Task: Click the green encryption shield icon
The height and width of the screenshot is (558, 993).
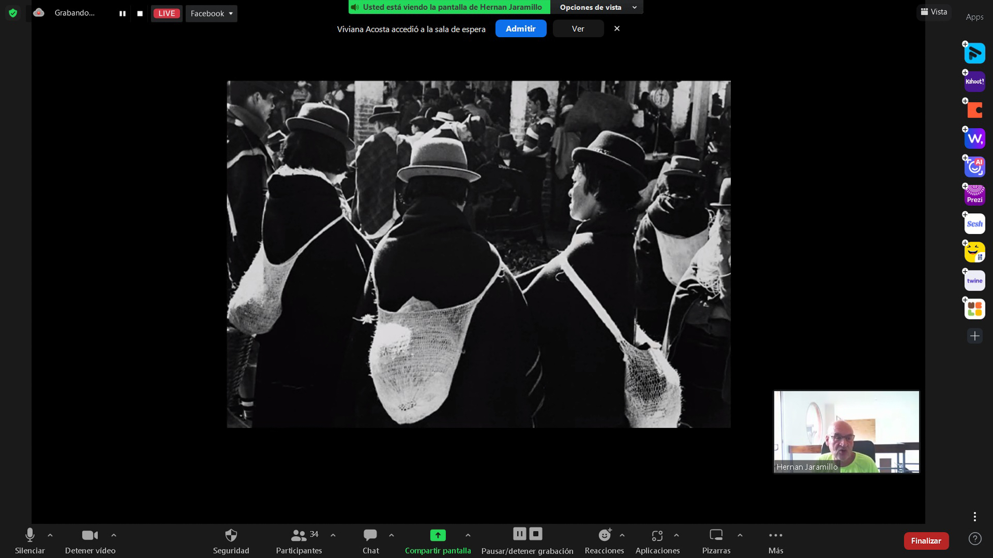Action: (x=13, y=13)
